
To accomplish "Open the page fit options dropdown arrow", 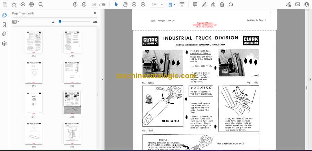I will click(174, 5).
